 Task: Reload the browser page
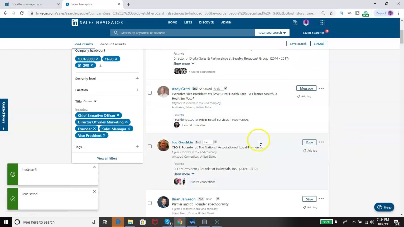pyautogui.click(x=21, y=13)
